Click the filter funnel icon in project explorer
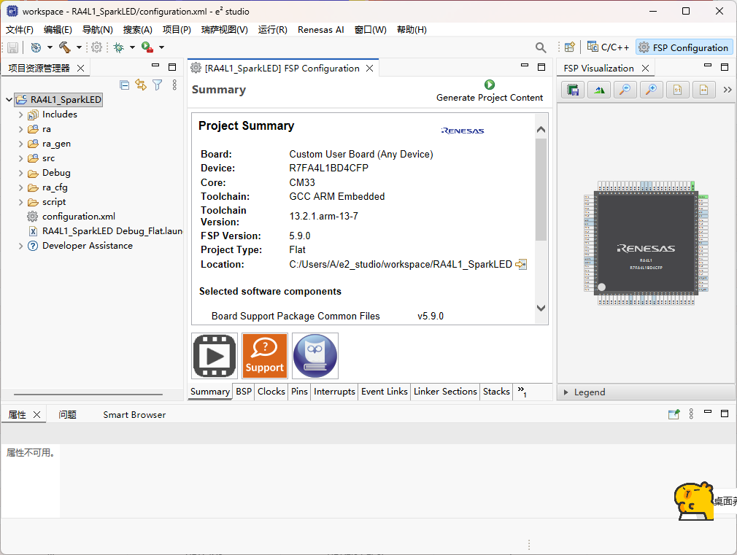 pos(157,85)
